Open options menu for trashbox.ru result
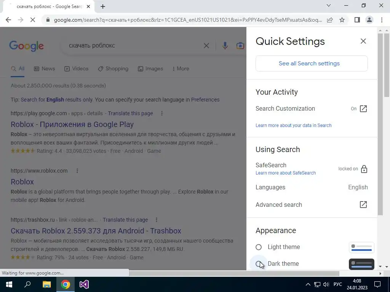The width and height of the screenshot is (390, 292). coord(157,220)
